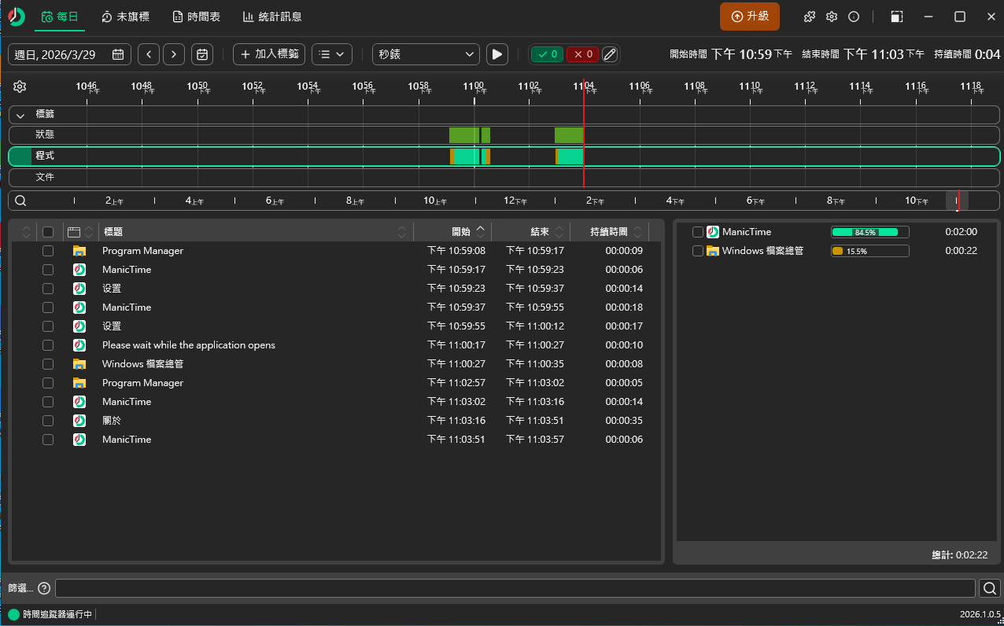Switch to the 統計訊息 tab
Viewport: 1004px width, 626px height.
(271, 17)
